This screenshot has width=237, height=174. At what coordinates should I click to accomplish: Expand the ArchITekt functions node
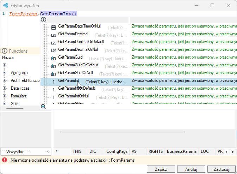[x=4, y=80]
